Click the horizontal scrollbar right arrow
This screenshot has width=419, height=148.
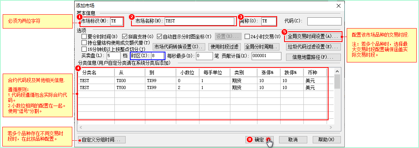pos(330,128)
